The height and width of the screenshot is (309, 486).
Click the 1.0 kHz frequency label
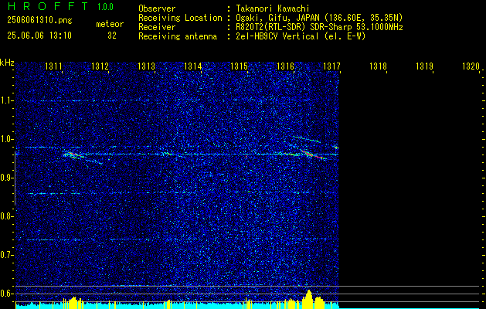[7, 139]
